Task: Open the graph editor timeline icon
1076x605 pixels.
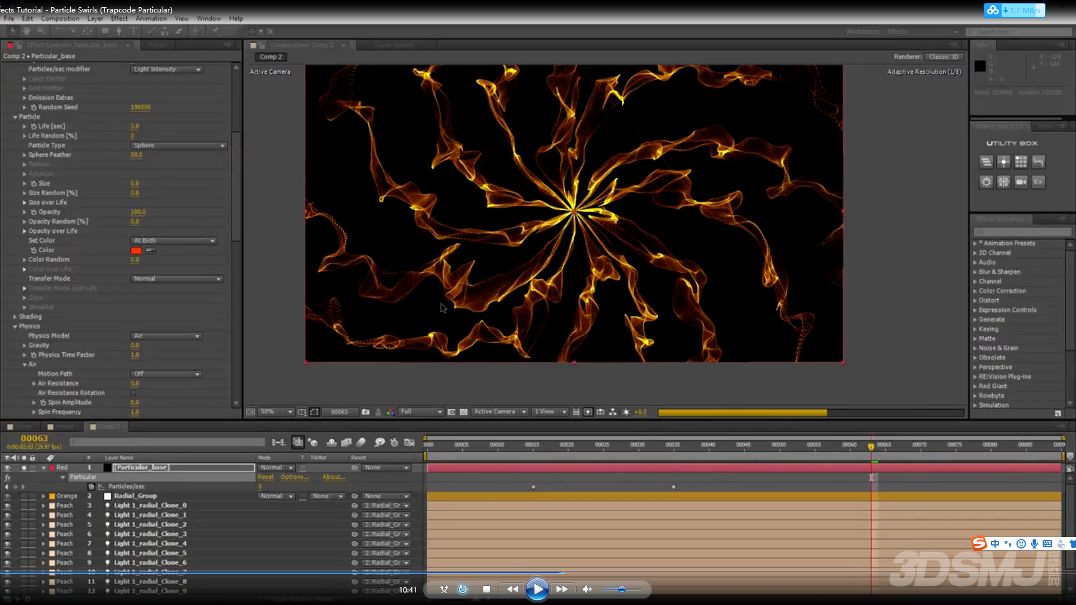Action: [x=409, y=442]
